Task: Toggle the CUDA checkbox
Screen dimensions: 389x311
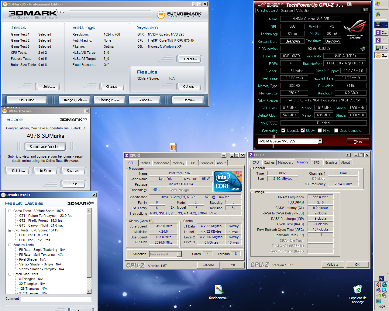Action: (303, 131)
